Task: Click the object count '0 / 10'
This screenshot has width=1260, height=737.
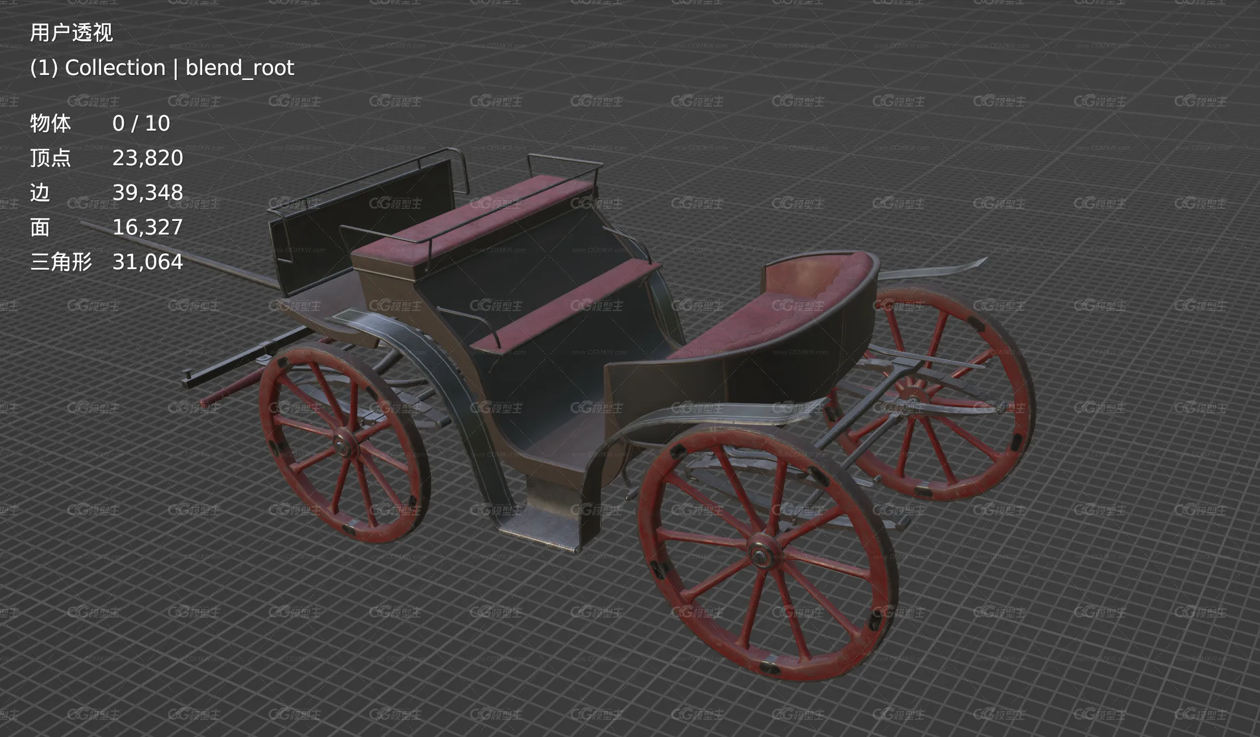Action: (141, 123)
